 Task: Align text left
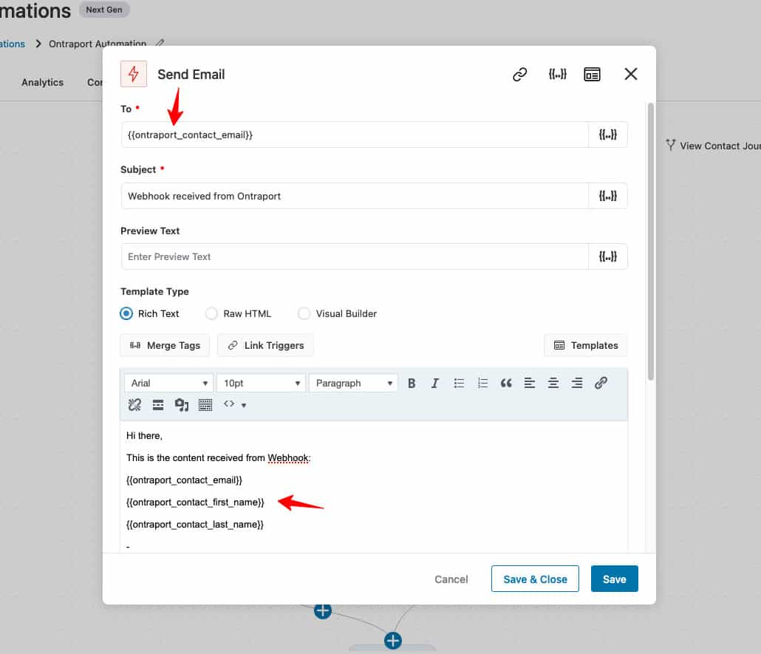530,383
